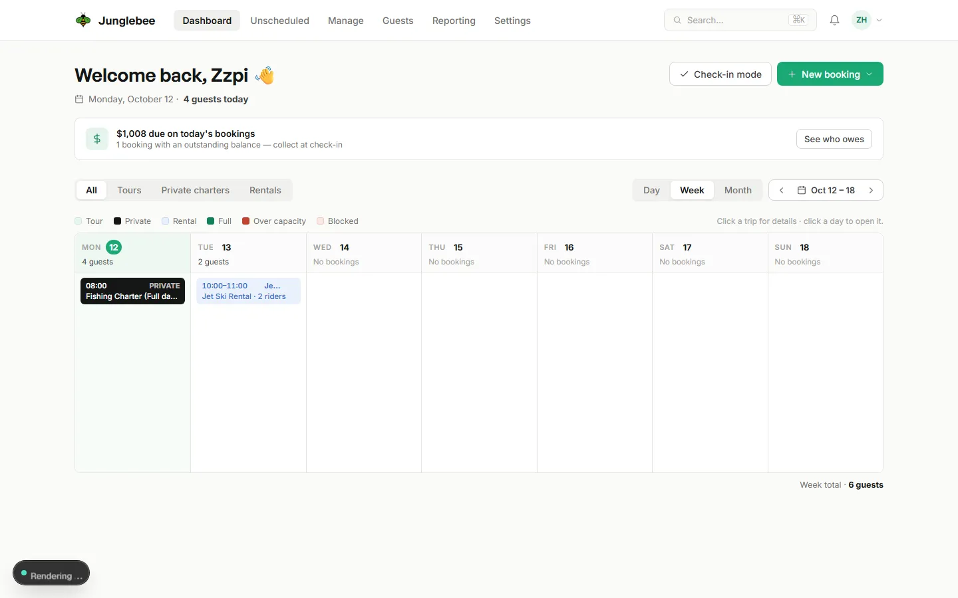958x598 pixels.
Task: Open the Fishing Charter private booking
Action: click(133, 291)
